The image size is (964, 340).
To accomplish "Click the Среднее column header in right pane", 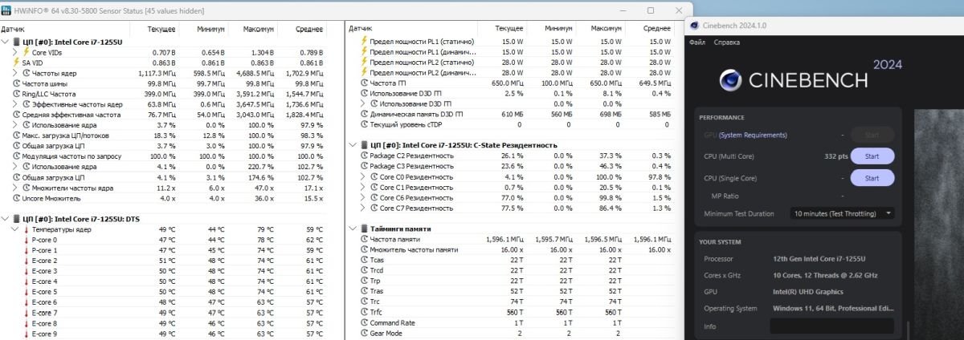I will point(657,29).
